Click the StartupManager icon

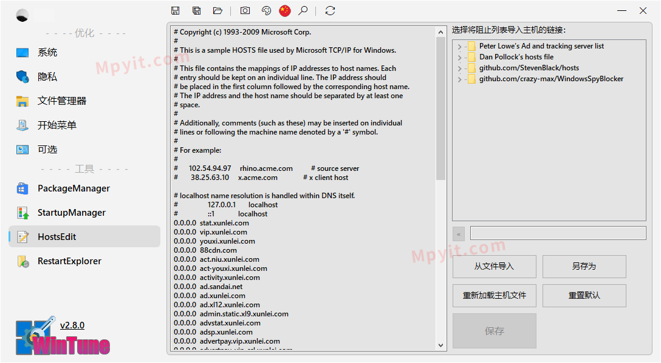(22, 213)
